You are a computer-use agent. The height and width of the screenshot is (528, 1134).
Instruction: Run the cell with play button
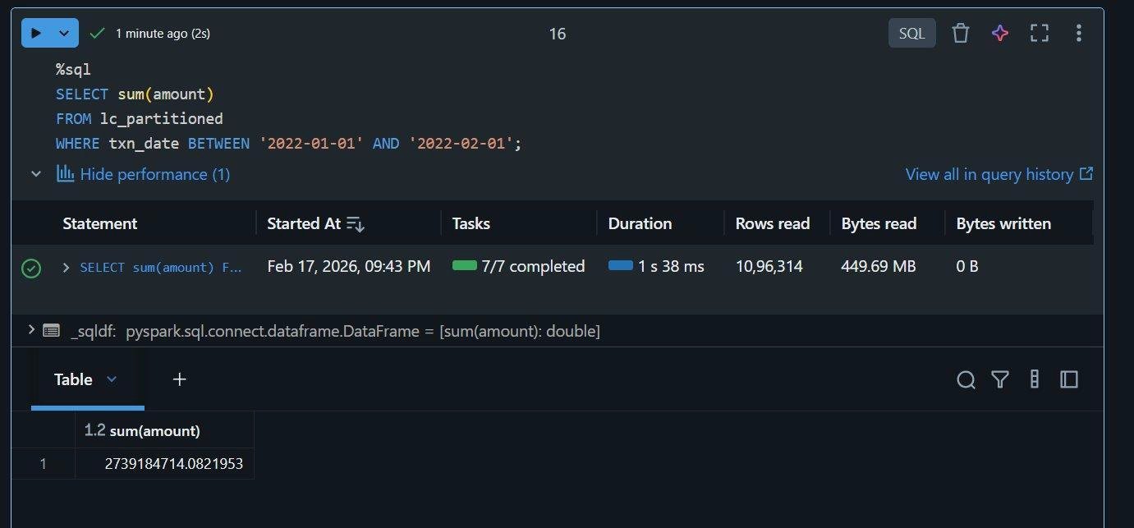click(x=35, y=33)
